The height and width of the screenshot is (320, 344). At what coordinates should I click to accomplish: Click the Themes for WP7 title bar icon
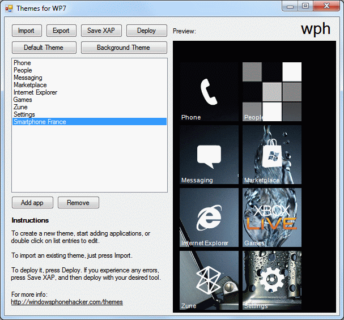pyautogui.click(x=9, y=8)
